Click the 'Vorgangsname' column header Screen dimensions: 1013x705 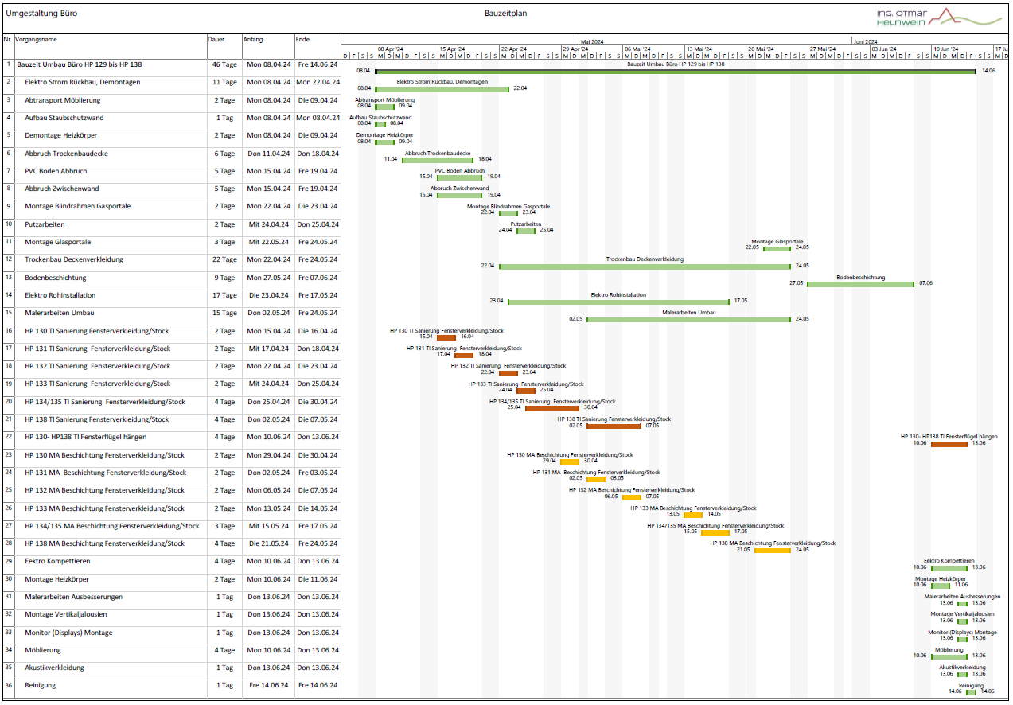[36, 39]
